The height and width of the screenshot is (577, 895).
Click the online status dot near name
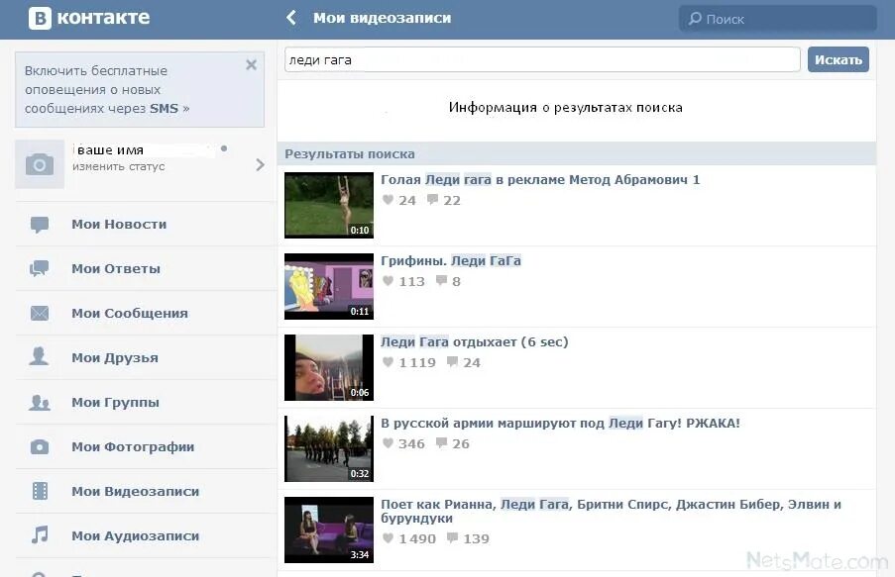click(224, 148)
